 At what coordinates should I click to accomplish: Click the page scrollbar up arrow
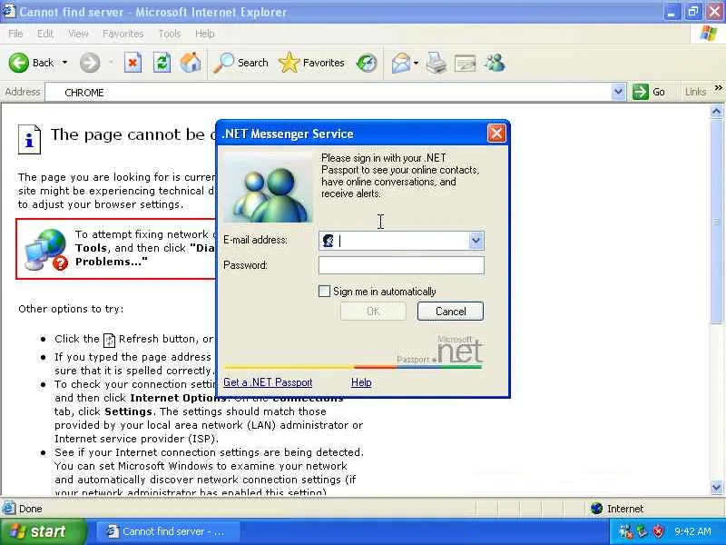[x=716, y=111]
